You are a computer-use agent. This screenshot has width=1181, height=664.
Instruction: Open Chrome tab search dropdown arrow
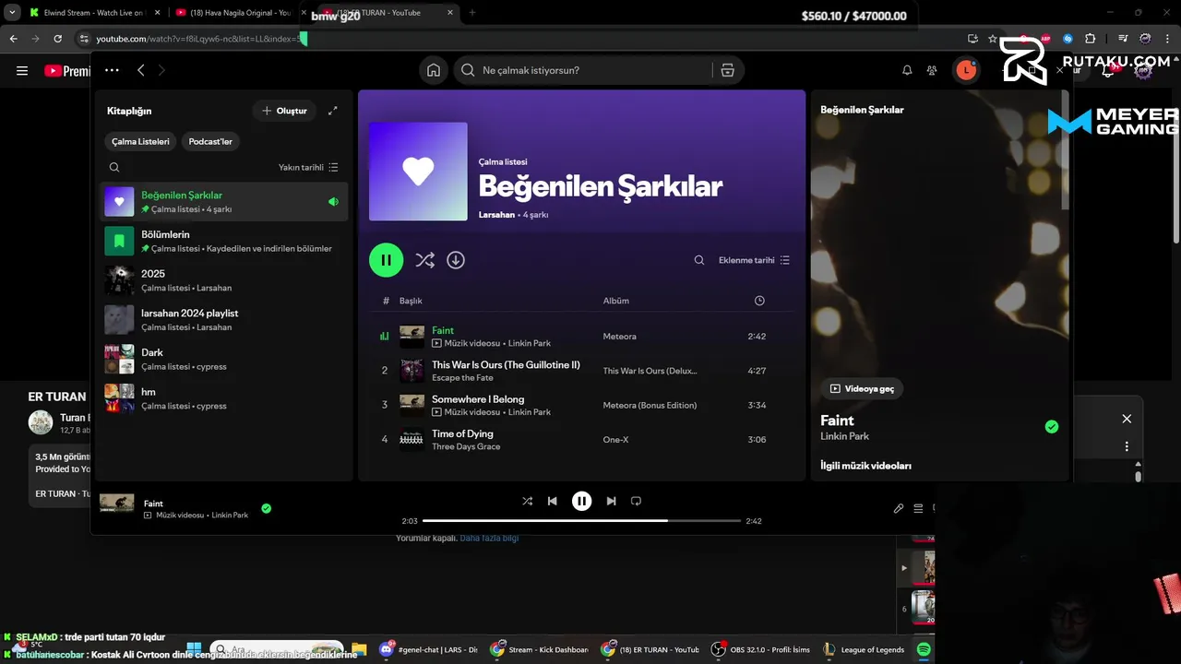(x=13, y=13)
